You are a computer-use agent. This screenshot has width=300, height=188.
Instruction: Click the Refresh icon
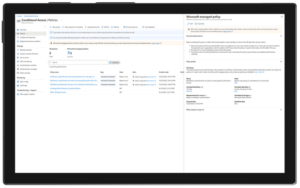pos(112,27)
